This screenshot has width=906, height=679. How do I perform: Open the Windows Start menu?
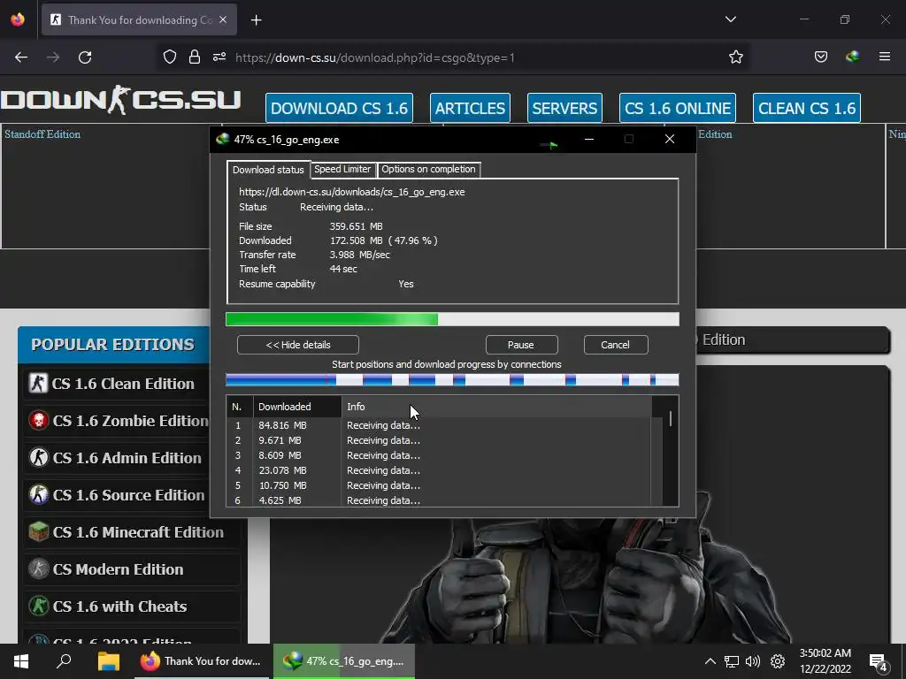point(21,661)
